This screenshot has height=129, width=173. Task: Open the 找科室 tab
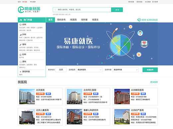click(85, 20)
